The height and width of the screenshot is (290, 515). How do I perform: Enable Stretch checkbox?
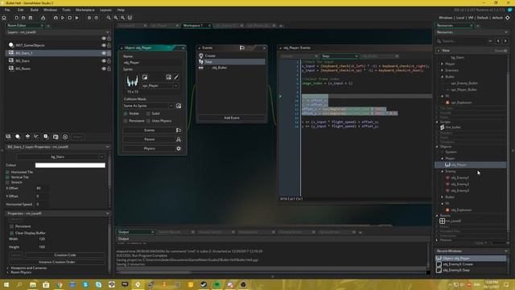tap(7, 182)
